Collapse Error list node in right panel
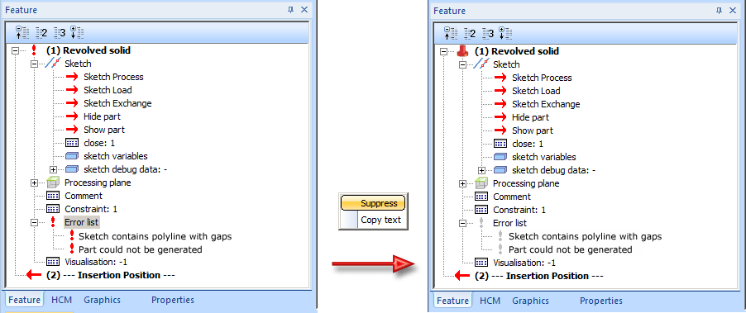Viewport: 746px width, 313px height. [x=462, y=223]
